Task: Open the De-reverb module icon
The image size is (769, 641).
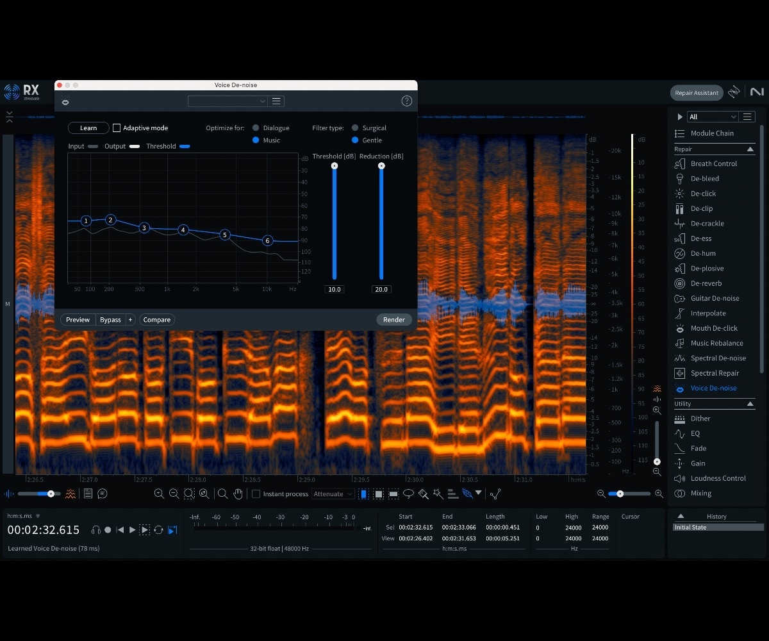Action: 680,283
